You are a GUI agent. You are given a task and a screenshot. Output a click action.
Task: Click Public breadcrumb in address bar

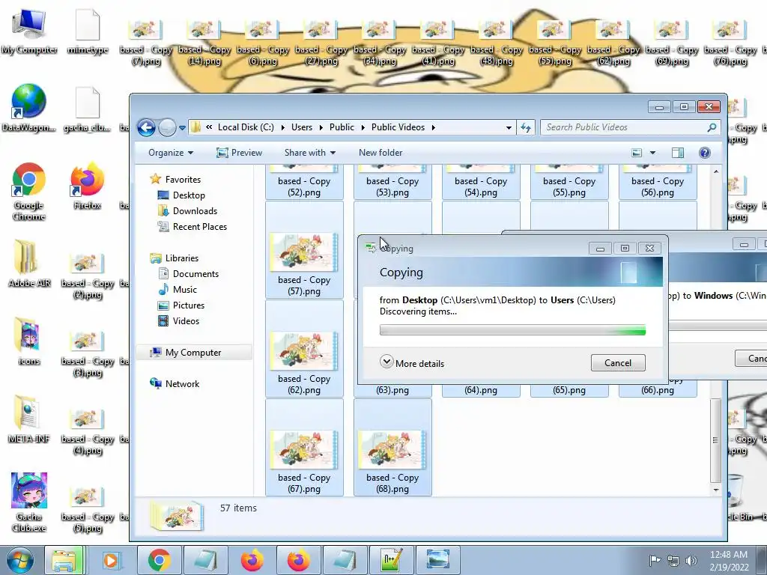point(342,127)
